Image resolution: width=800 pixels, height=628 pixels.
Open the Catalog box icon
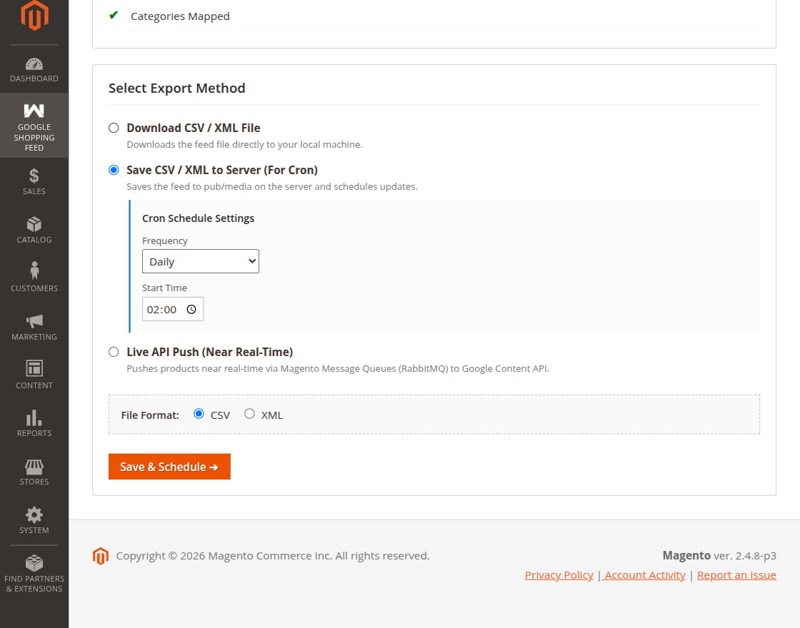tap(34, 224)
